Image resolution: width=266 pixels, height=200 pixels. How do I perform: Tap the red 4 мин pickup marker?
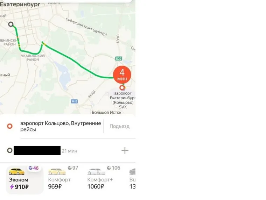[x=122, y=75]
